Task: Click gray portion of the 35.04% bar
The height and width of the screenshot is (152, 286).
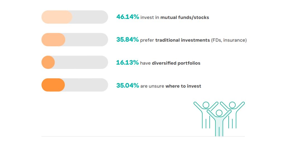Action: [x=86, y=85]
